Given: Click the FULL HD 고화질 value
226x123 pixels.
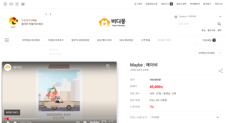Looking at the screenshot, I should 158,100.
